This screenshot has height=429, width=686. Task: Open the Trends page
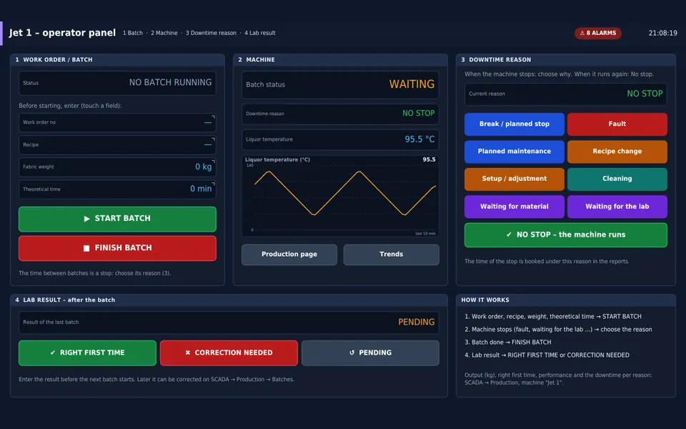coord(391,255)
